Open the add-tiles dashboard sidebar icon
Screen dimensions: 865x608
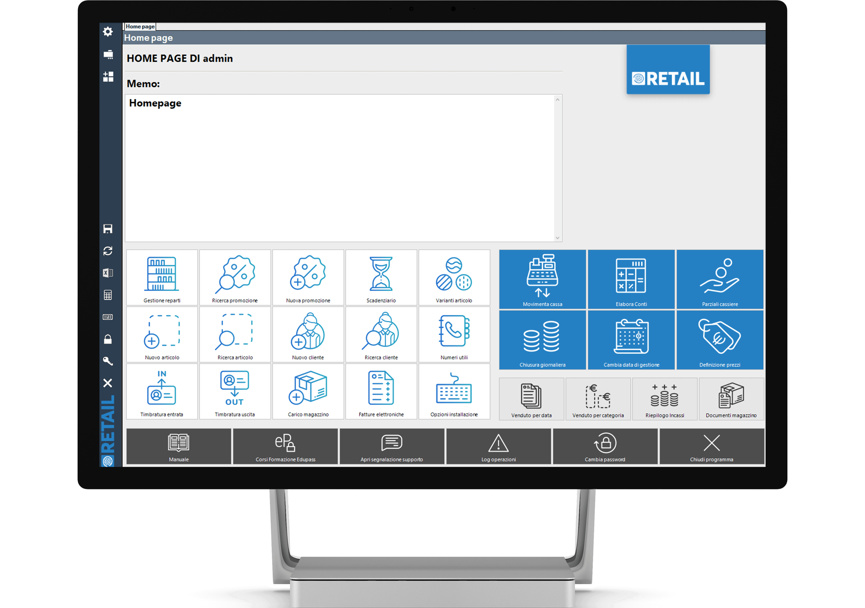(108, 77)
